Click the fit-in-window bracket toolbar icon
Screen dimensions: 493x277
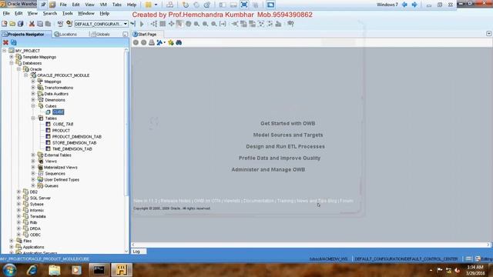[x=223, y=24]
